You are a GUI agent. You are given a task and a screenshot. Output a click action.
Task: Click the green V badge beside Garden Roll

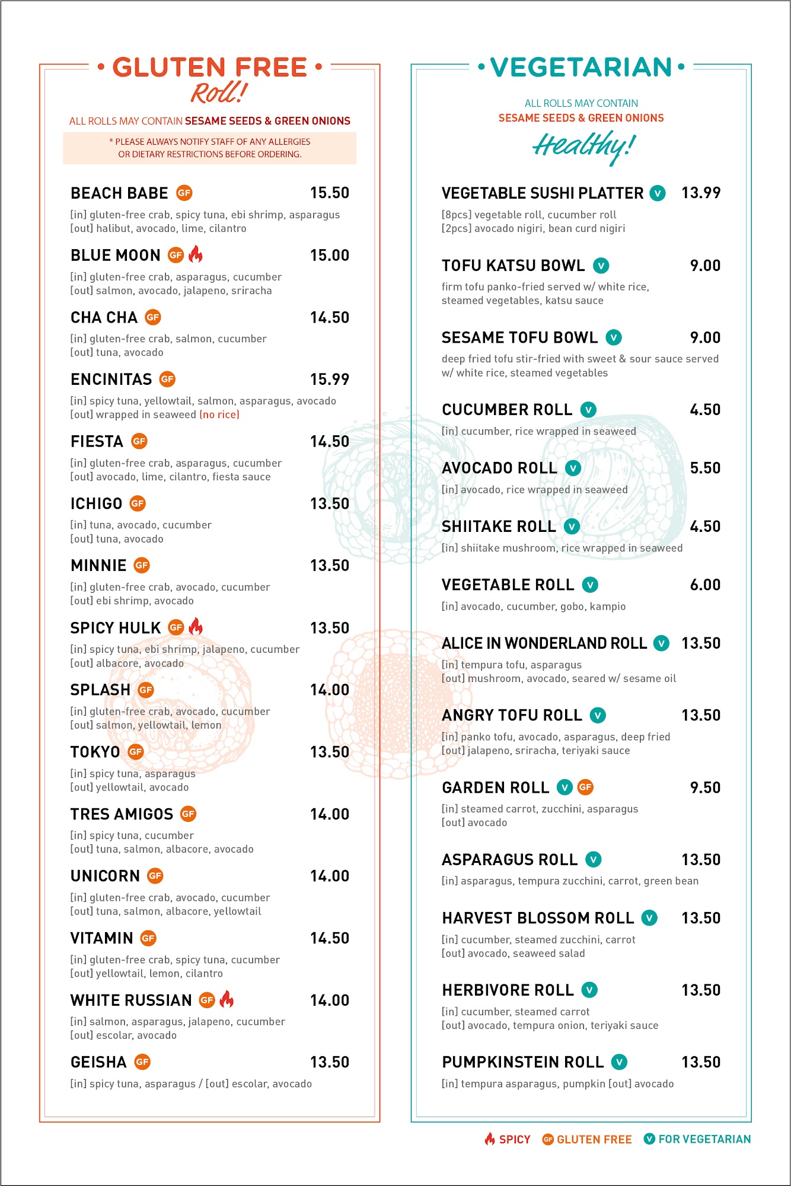[564, 787]
